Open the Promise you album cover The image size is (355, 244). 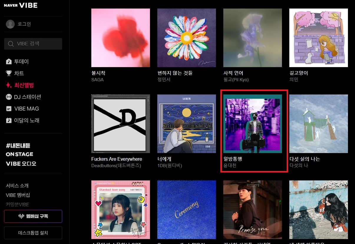coord(252,210)
